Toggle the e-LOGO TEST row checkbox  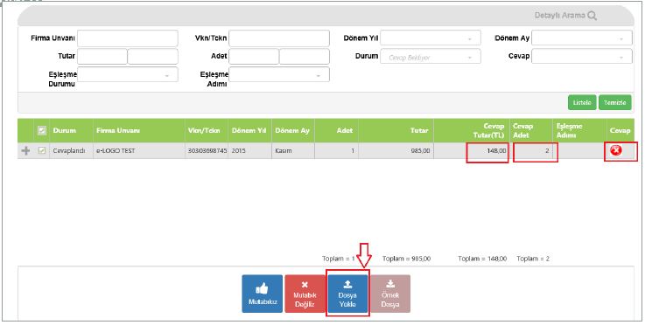pyautogui.click(x=41, y=151)
